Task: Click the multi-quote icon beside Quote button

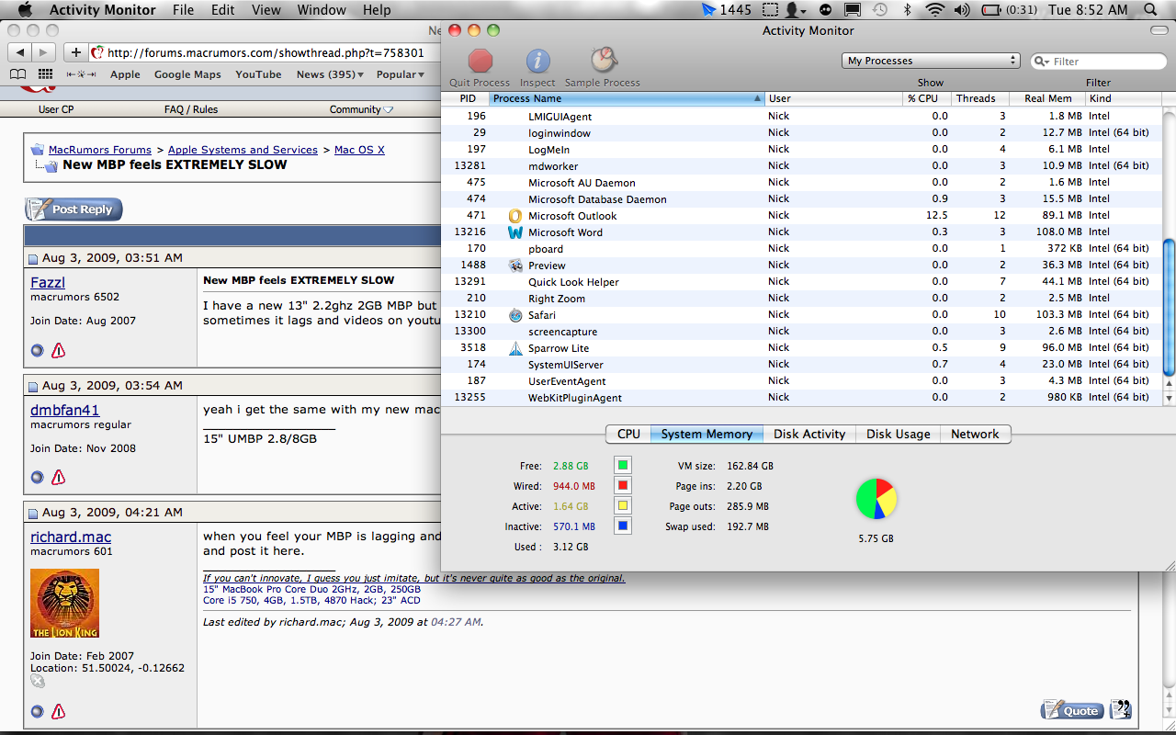Action: [1120, 709]
